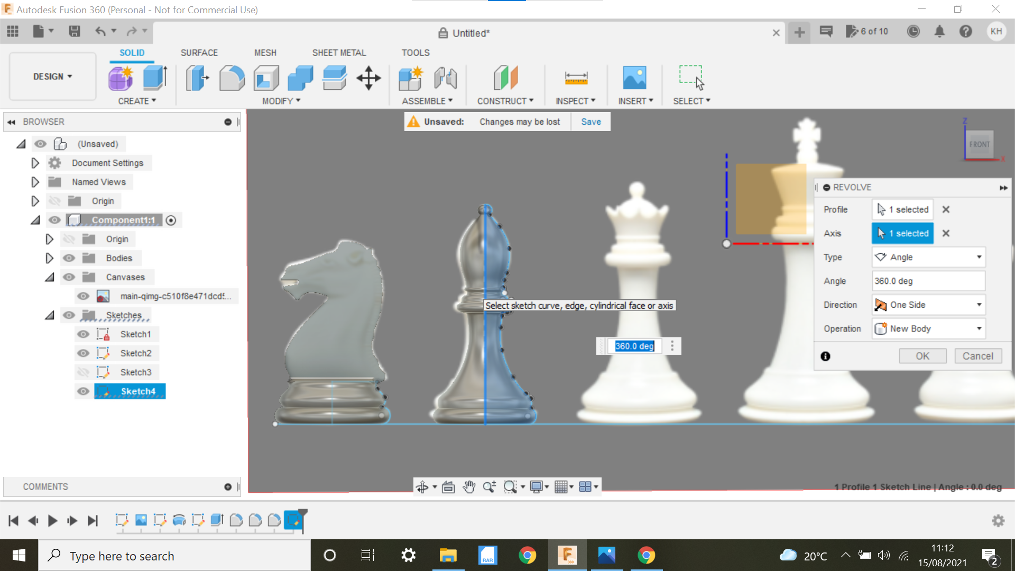Expand the Named Views tree node
The width and height of the screenshot is (1015, 571).
point(35,181)
